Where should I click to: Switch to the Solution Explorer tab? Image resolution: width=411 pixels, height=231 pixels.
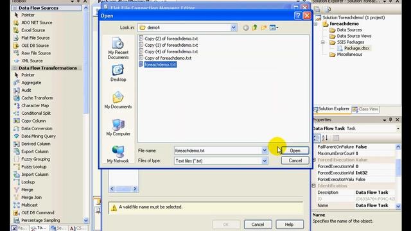[331, 109]
